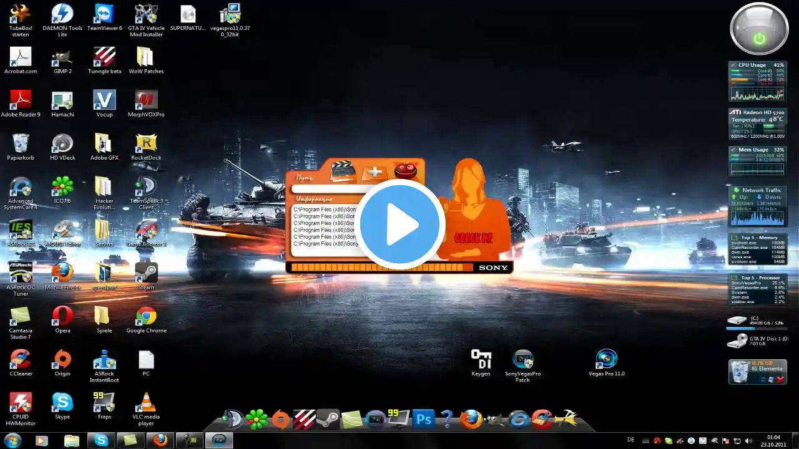Open the Windows Start menu orb
Screen dimensions: 799x449
coord(12,440)
